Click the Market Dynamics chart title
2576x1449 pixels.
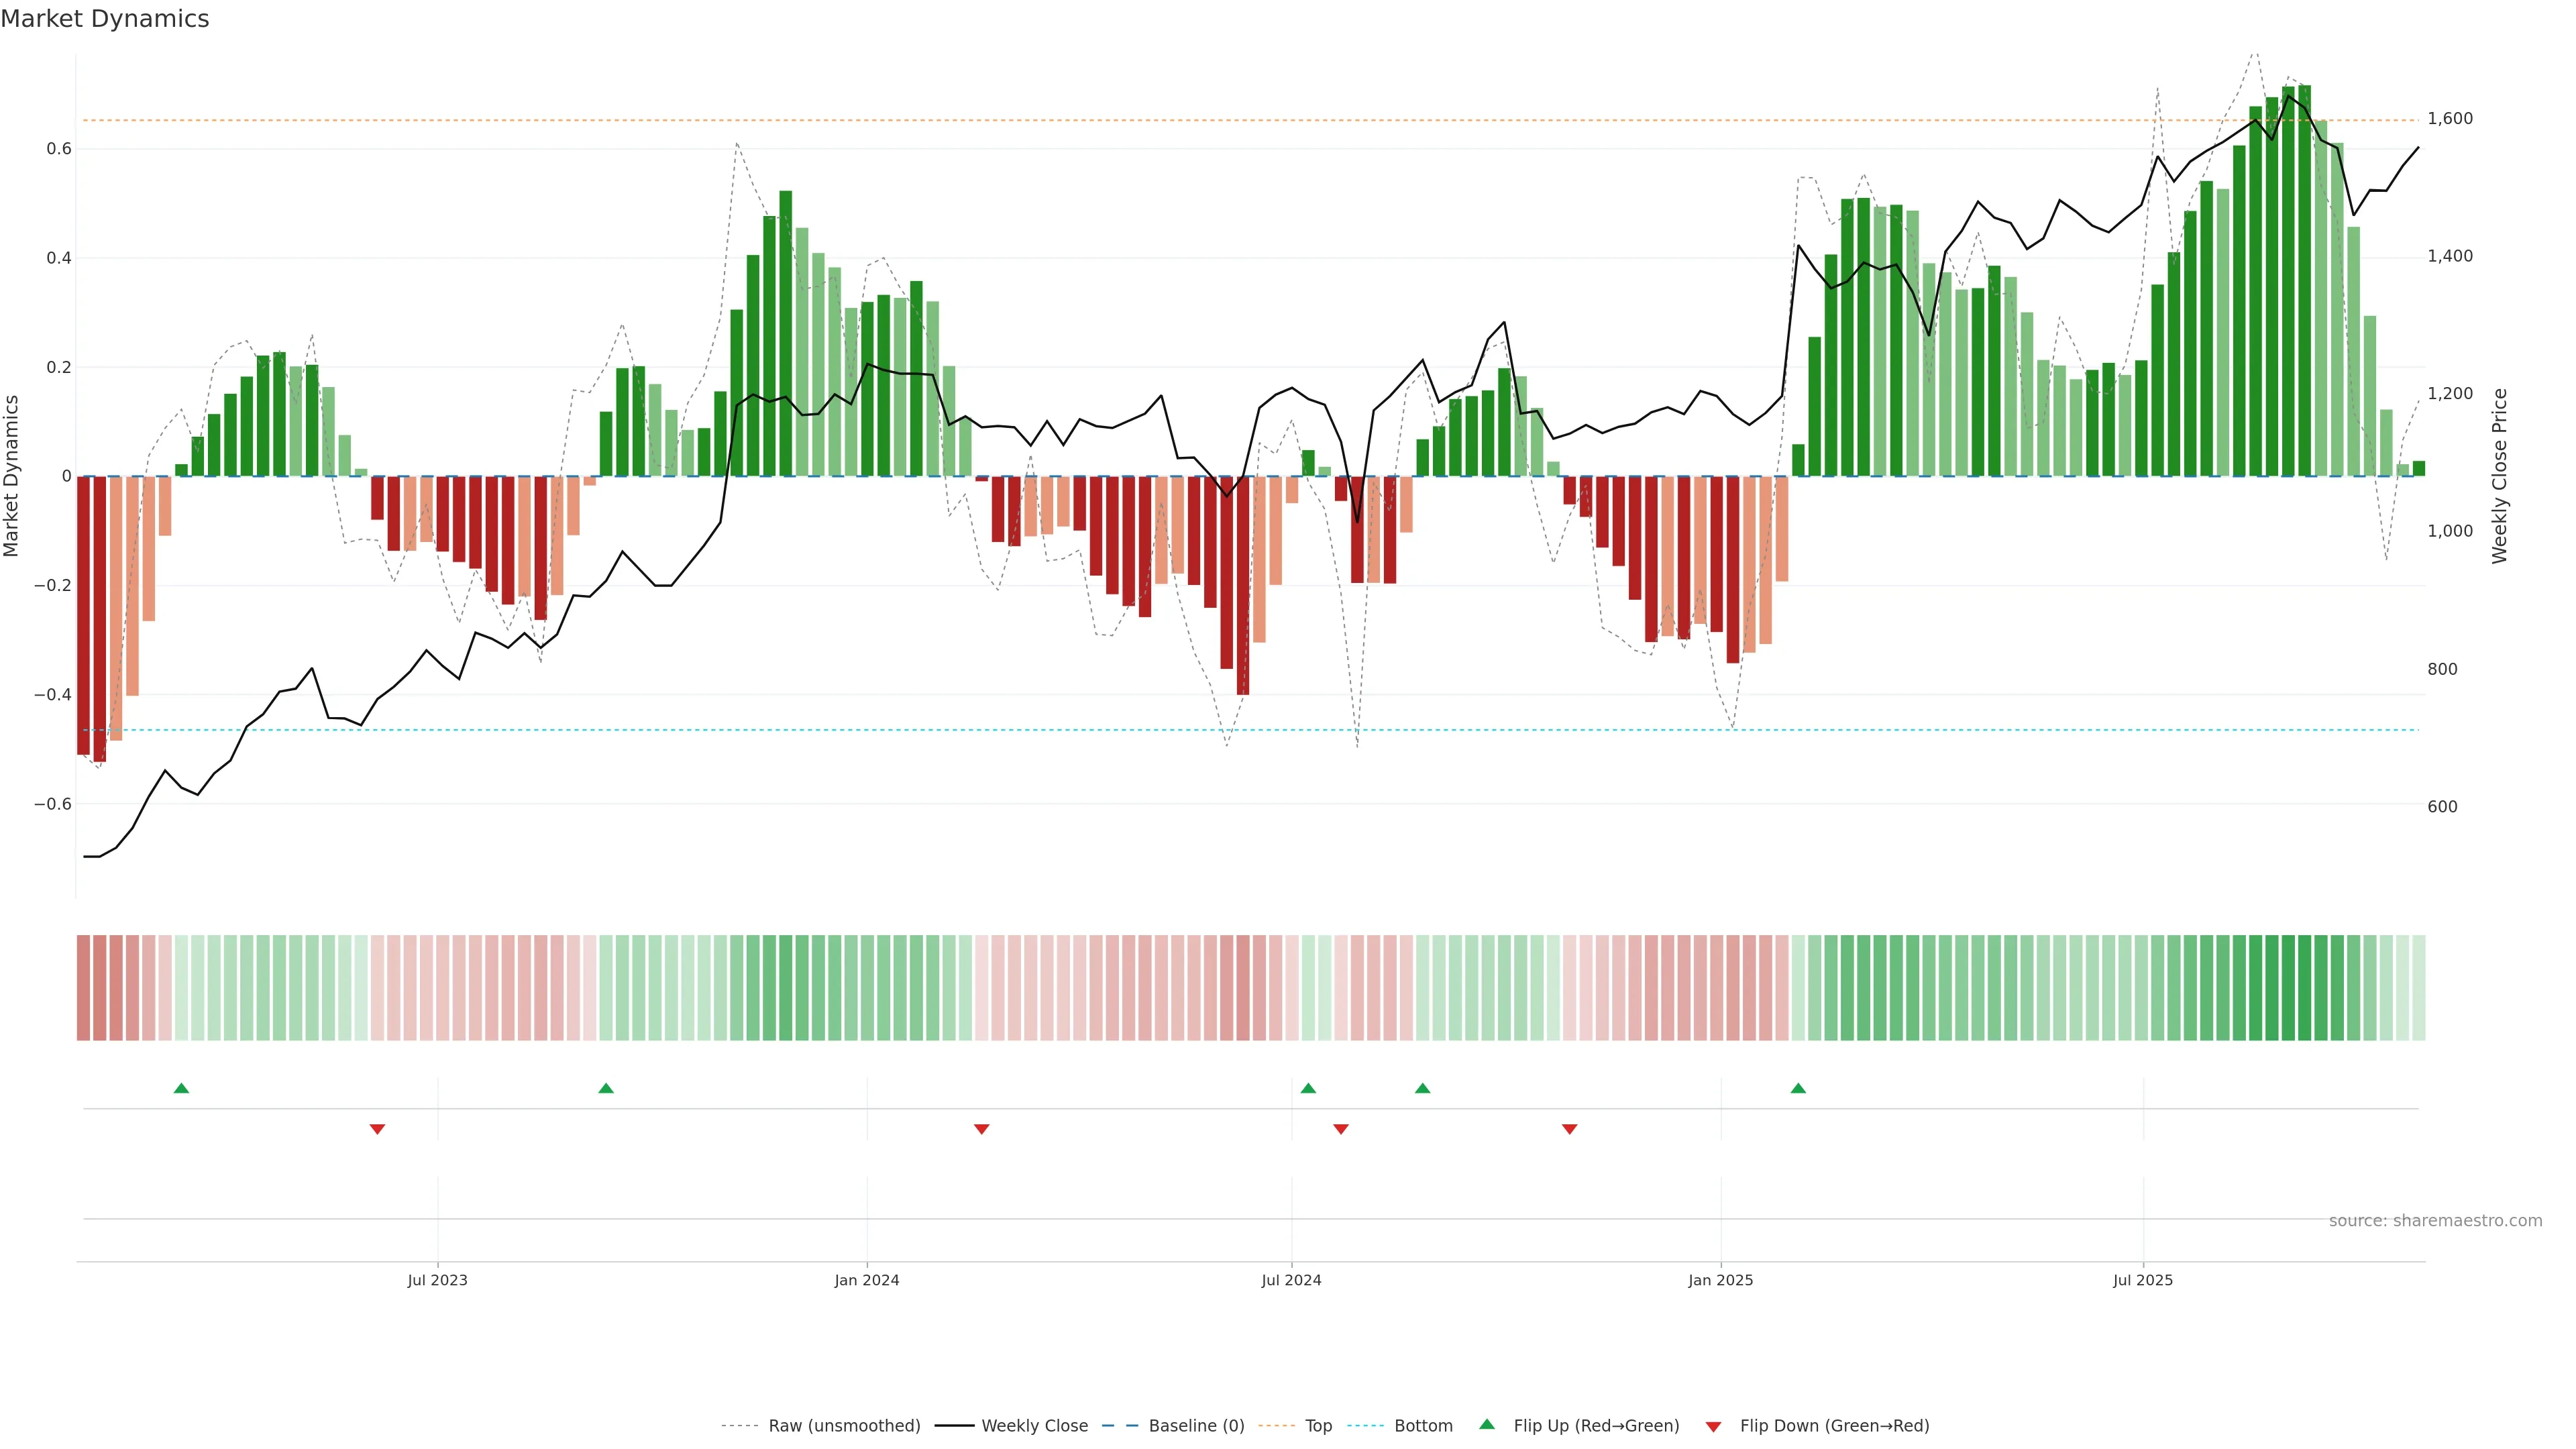[105, 19]
